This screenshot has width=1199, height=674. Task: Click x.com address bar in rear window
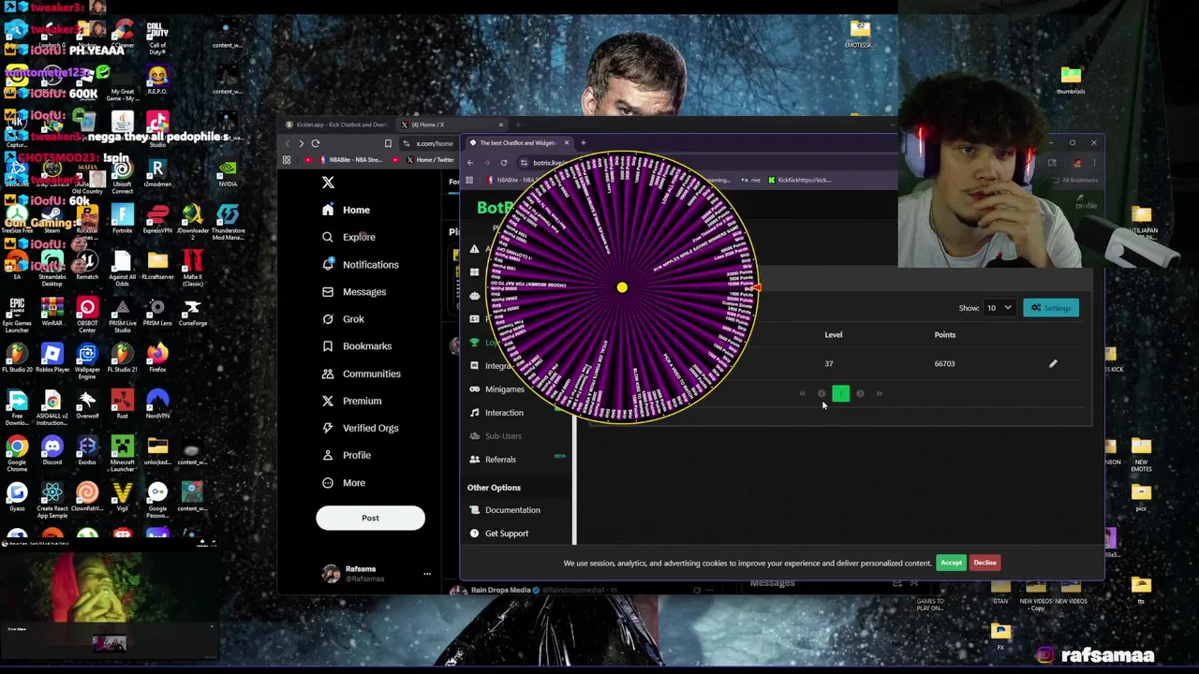click(435, 143)
